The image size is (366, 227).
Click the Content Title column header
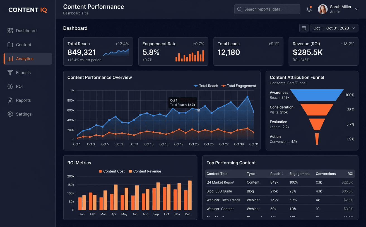[217, 174]
